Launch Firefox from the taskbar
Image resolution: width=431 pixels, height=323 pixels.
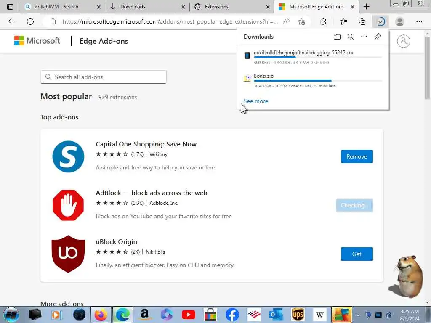pyautogui.click(x=101, y=315)
